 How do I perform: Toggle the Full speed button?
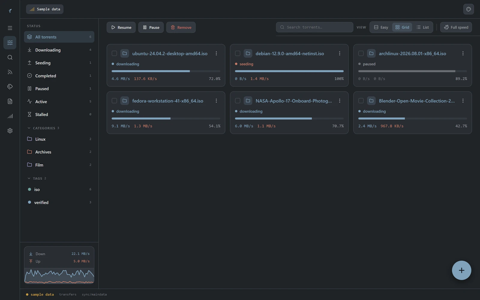pos(456,27)
